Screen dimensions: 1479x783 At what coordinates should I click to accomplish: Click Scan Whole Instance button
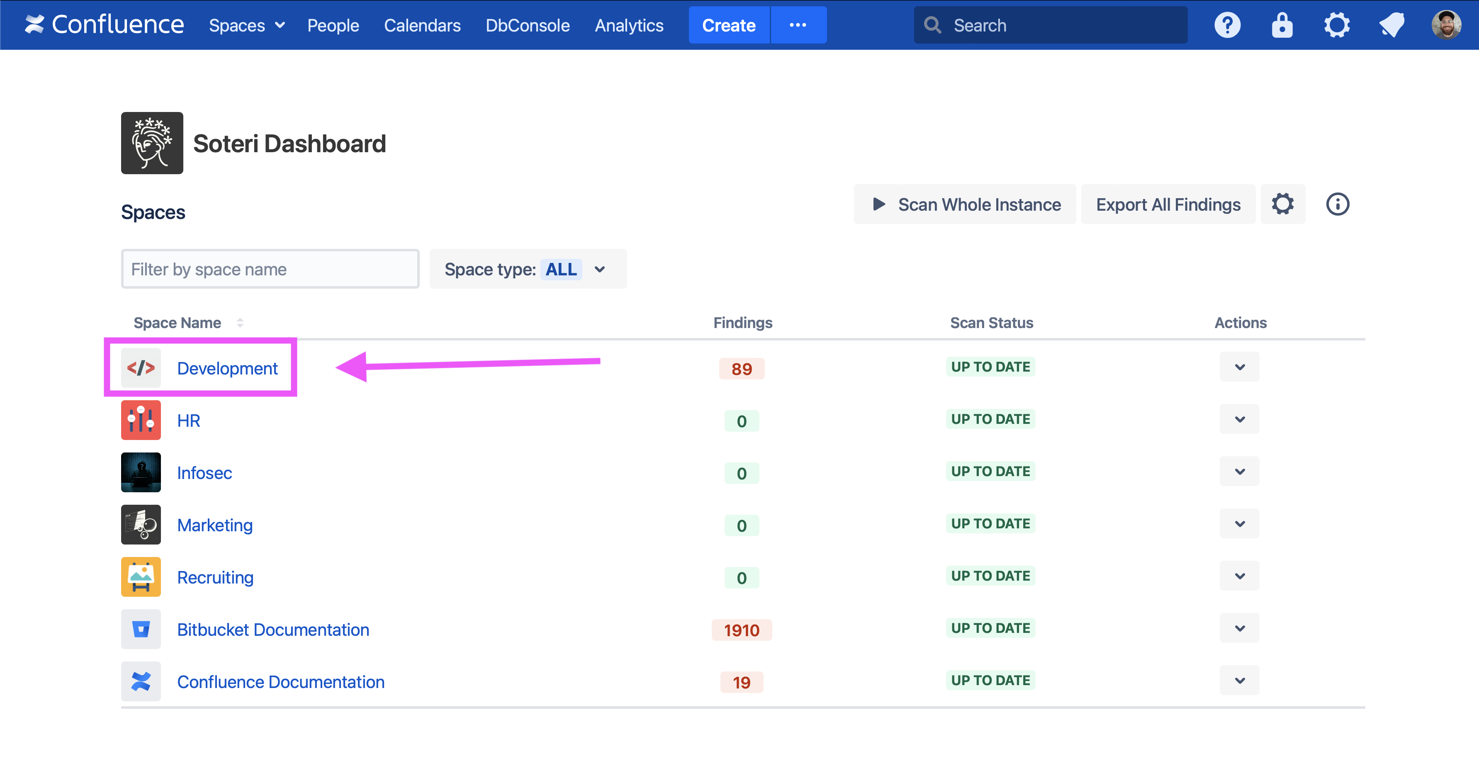(x=965, y=204)
